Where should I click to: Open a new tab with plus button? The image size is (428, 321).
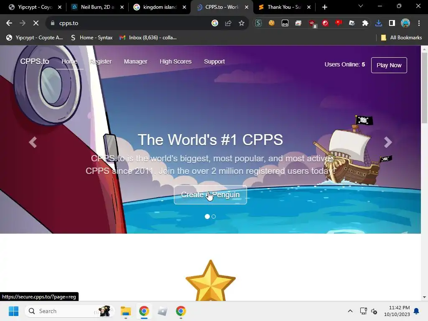(324, 7)
